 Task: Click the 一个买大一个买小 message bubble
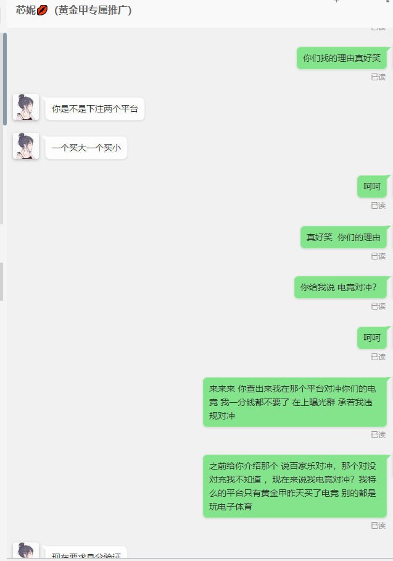click(86, 148)
